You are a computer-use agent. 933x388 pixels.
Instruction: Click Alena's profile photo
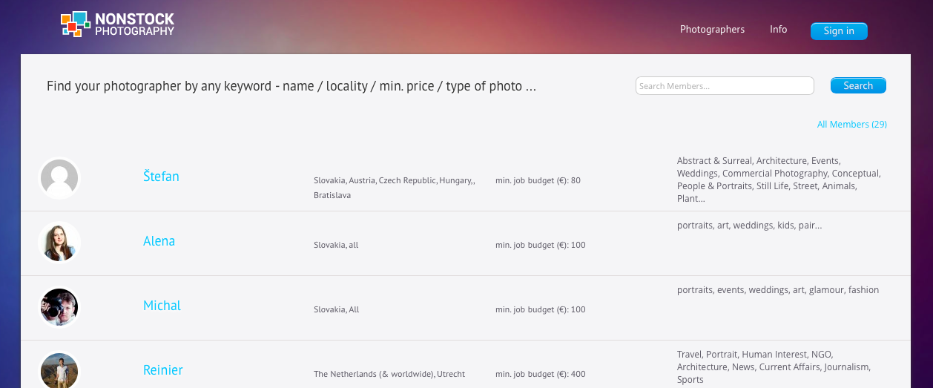tap(59, 243)
